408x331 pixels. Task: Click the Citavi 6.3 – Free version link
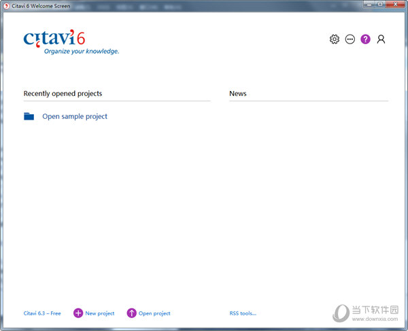pyautogui.click(x=42, y=313)
